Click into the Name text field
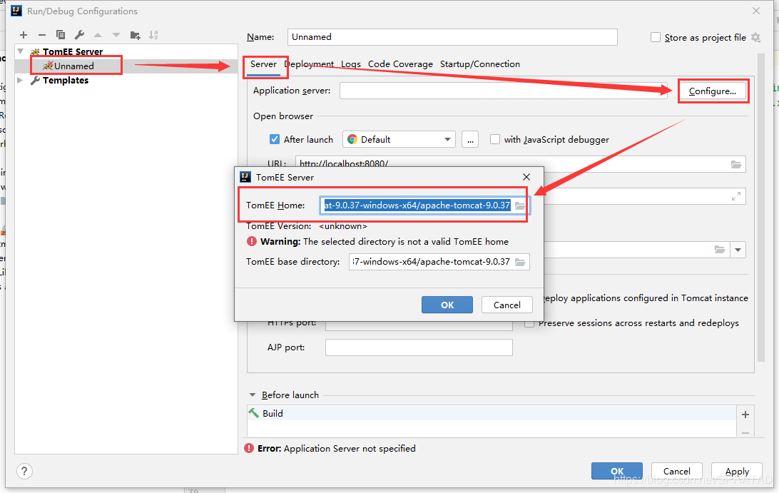This screenshot has height=493, width=779. (x=452, y=37)
